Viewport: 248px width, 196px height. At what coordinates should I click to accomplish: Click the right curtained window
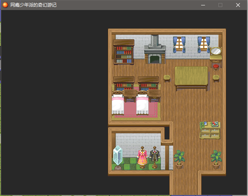(204, 45)
